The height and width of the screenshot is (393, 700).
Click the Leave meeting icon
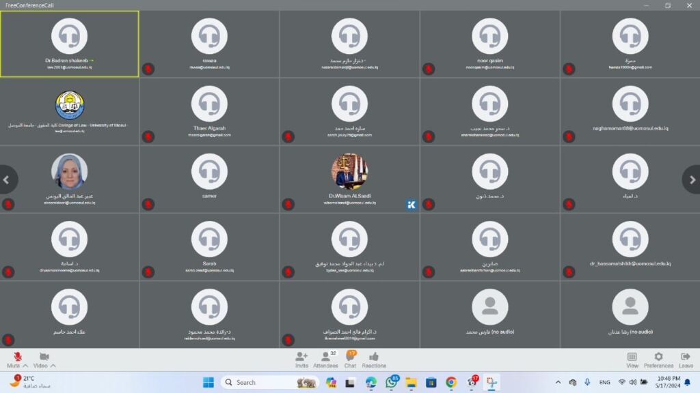pyautogui.click(x=686, y=357)
